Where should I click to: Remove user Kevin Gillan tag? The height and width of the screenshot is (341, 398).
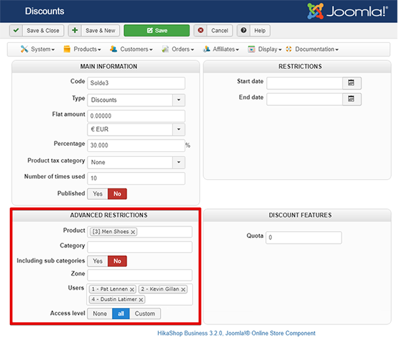[183, 289]
